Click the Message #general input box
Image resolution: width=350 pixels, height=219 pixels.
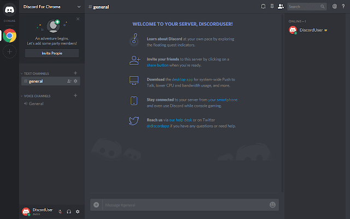tap(185, 205)
